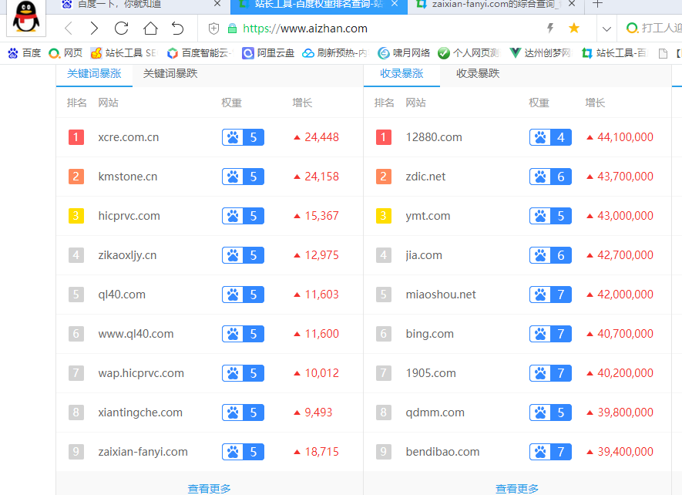Viewport: 682px width, 495px height.
Task: Open www.ql40.com site link
Action: click(136, 334)
